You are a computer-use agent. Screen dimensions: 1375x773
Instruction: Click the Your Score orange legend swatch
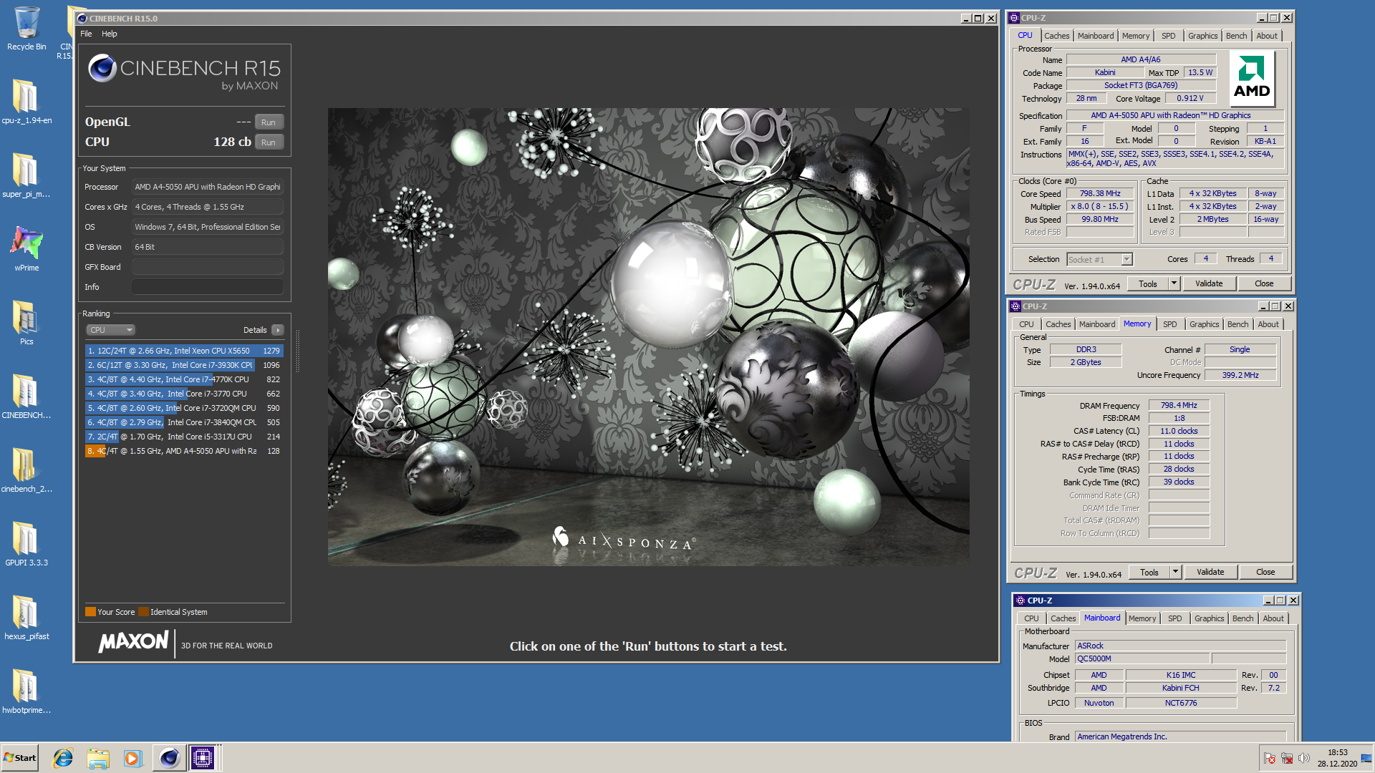coord(90,612)
